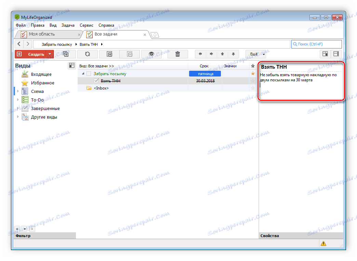Click the Взять ТНН title in properties
357x261 pixels.
274,67
